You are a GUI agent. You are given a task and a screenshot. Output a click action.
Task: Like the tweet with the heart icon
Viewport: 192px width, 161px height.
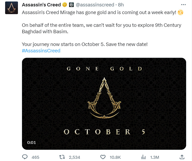(x=103, y=157)
